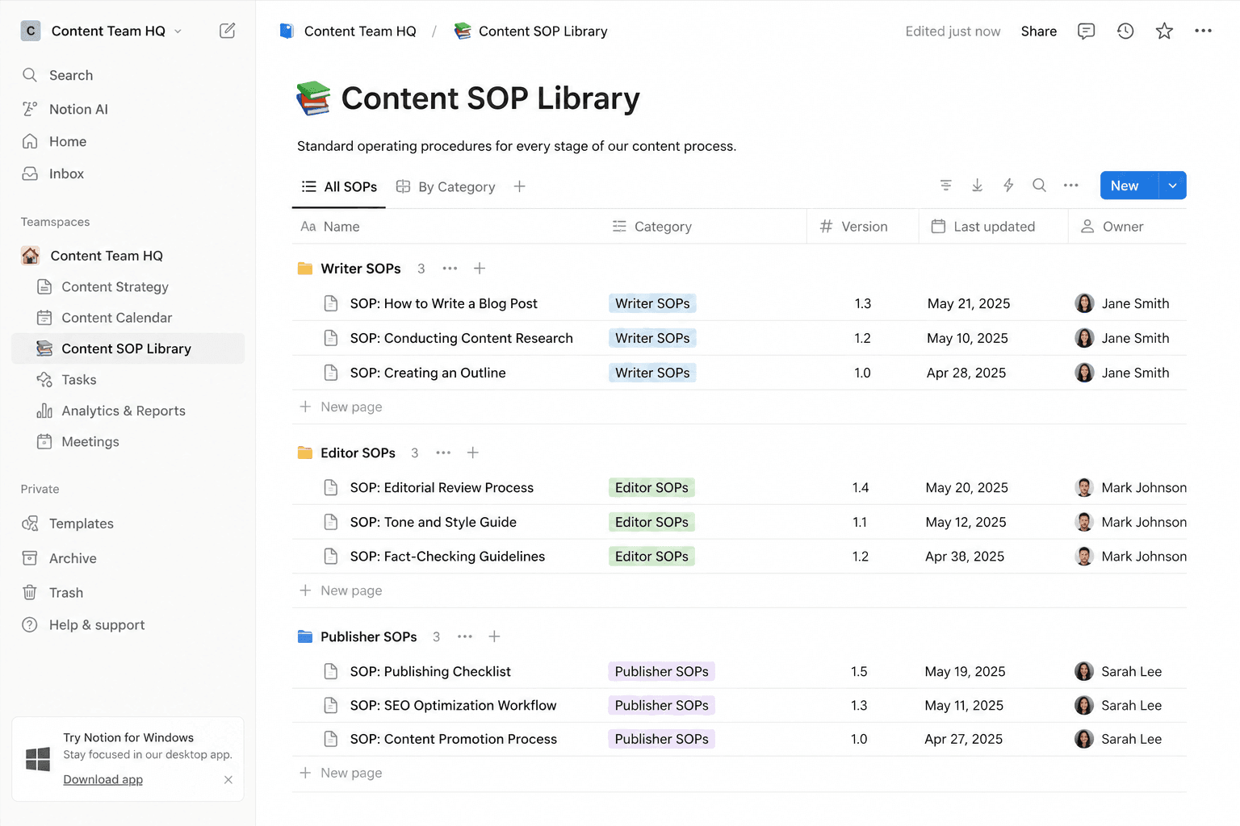Click the blue New button
This screenshot has width=1240, height=826.
tap(1129, 186)
